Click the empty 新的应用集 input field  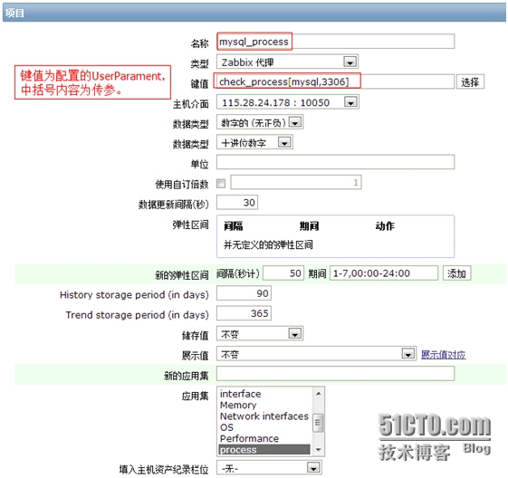click(335, 374)
